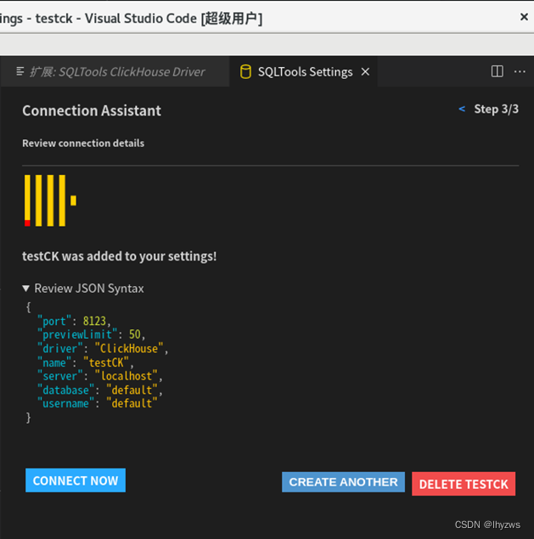This screenshot has width=534, height=539.
Task: Click the Review connection details text
Action: pyautogui.click(x=83, y=143)
